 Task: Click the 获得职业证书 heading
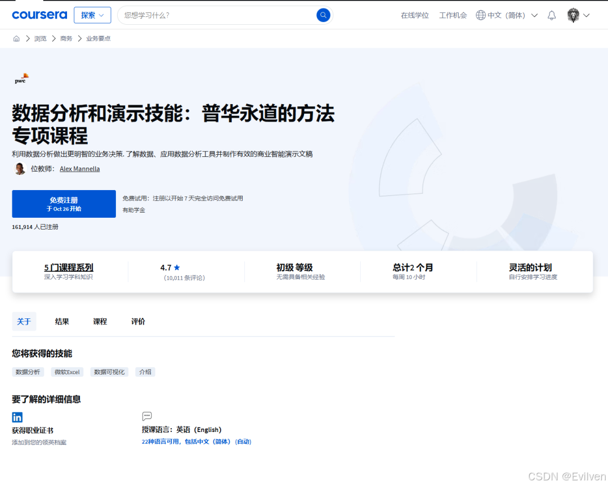33,430
